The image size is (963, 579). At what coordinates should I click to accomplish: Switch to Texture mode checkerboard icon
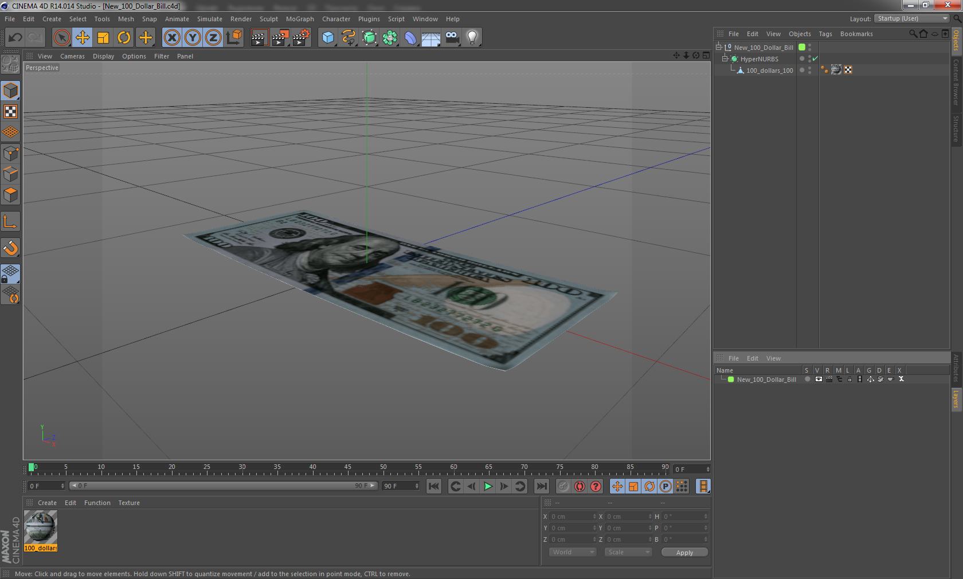coord(11,112)
